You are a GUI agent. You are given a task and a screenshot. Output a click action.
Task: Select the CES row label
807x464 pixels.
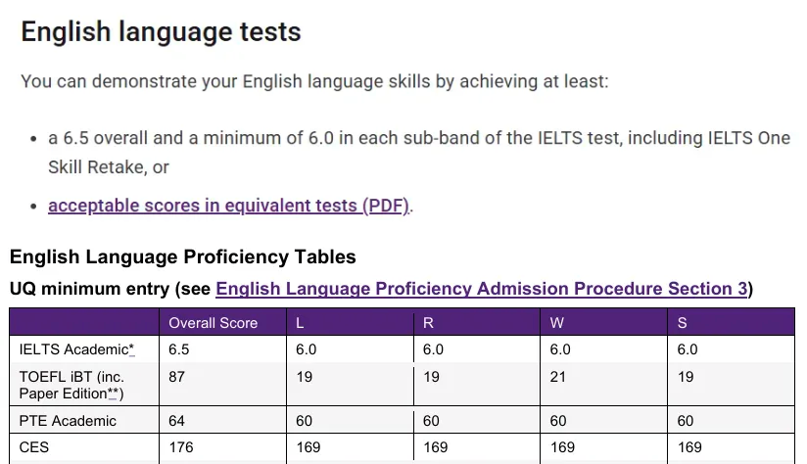pyautogui.click(x=34, y=447)
